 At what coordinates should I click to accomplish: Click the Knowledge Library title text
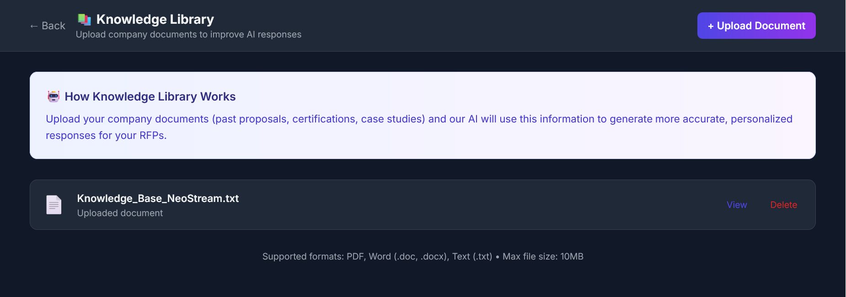pyautogui.click(x=154, y=19)
